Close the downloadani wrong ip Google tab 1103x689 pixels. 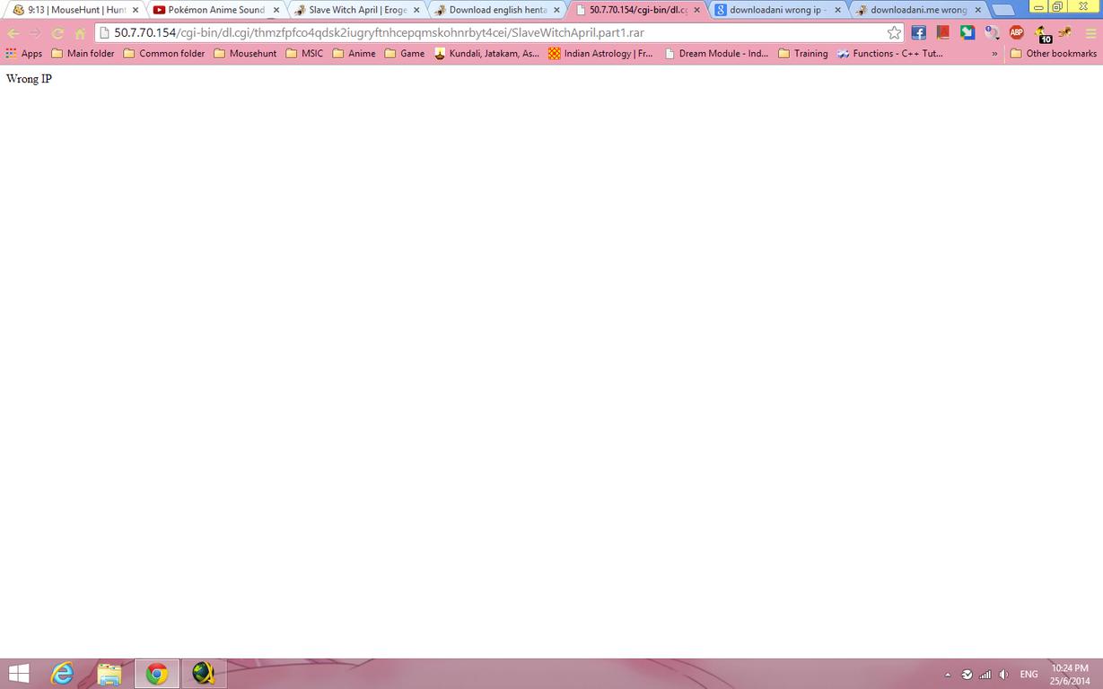click(837, 10)
